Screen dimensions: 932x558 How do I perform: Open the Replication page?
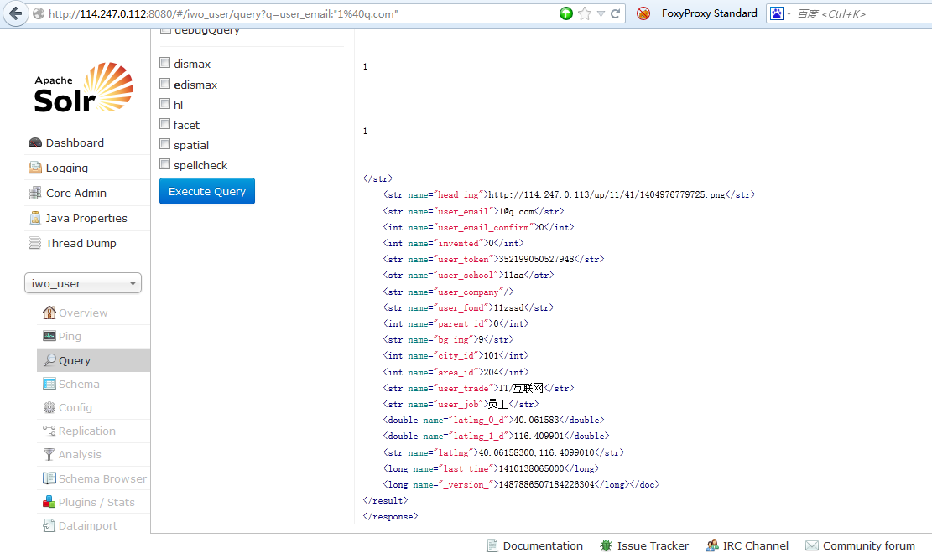pos(86,431)
